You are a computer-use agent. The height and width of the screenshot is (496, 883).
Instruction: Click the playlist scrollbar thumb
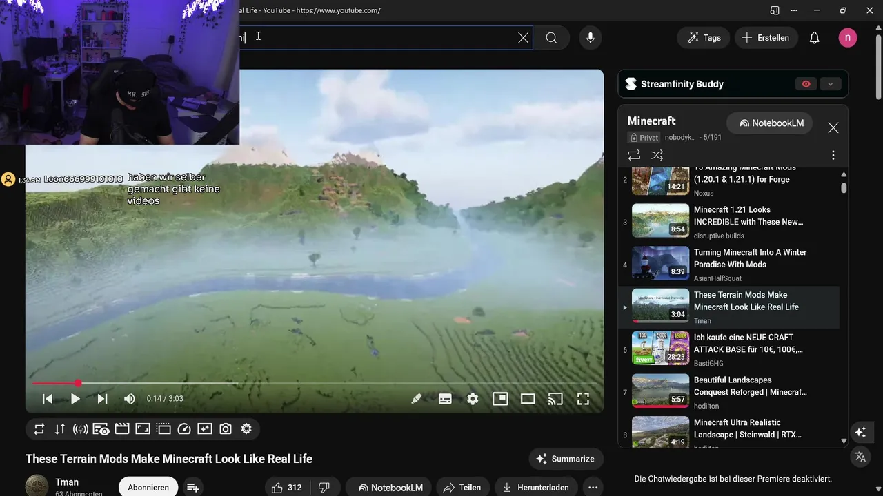tap(844, 187)
